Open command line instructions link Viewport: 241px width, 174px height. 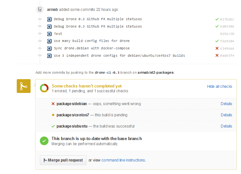(x=123, y=160)
